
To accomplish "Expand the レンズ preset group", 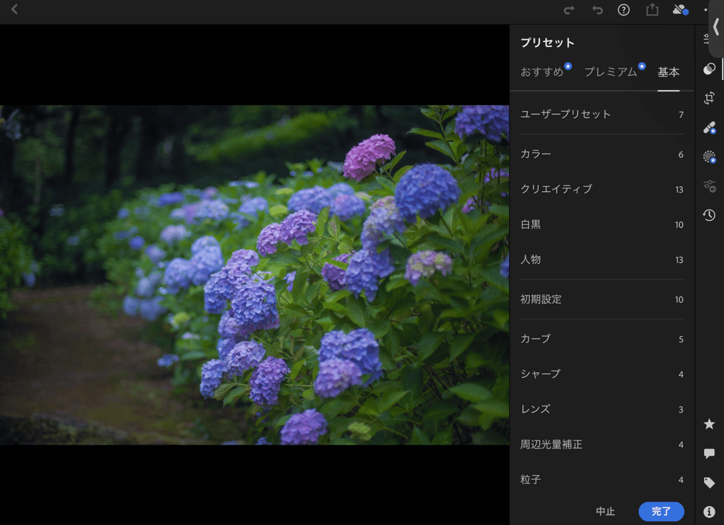I will [x=602, y=409].
